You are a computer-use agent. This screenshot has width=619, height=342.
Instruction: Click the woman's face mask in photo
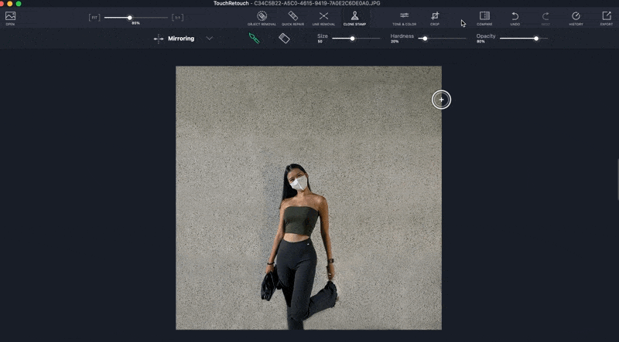(x=299, y=183)
